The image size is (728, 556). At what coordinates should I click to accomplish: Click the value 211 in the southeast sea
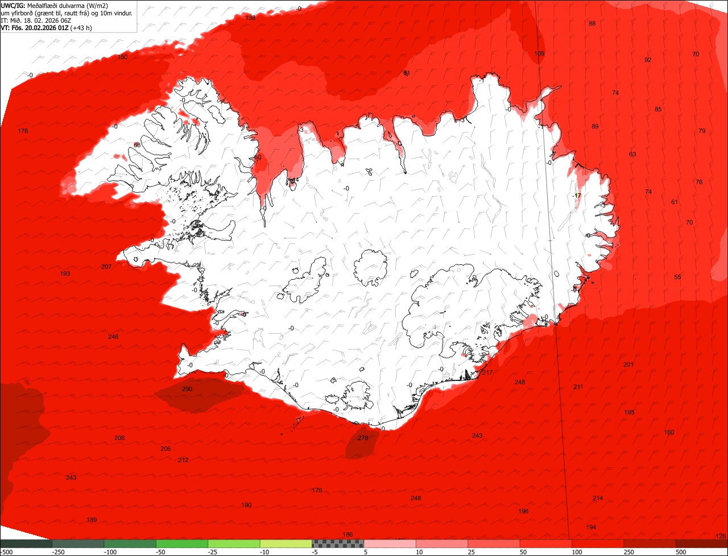coord(578,387)
